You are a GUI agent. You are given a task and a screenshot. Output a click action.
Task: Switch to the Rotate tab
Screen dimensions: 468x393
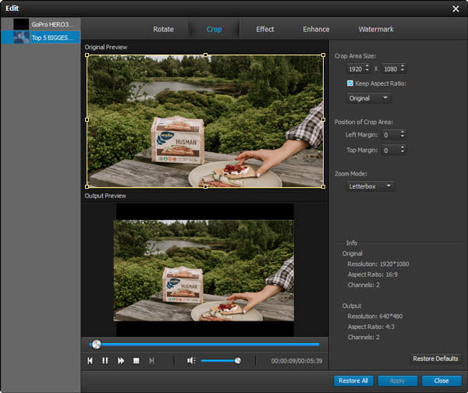[163, 30]
